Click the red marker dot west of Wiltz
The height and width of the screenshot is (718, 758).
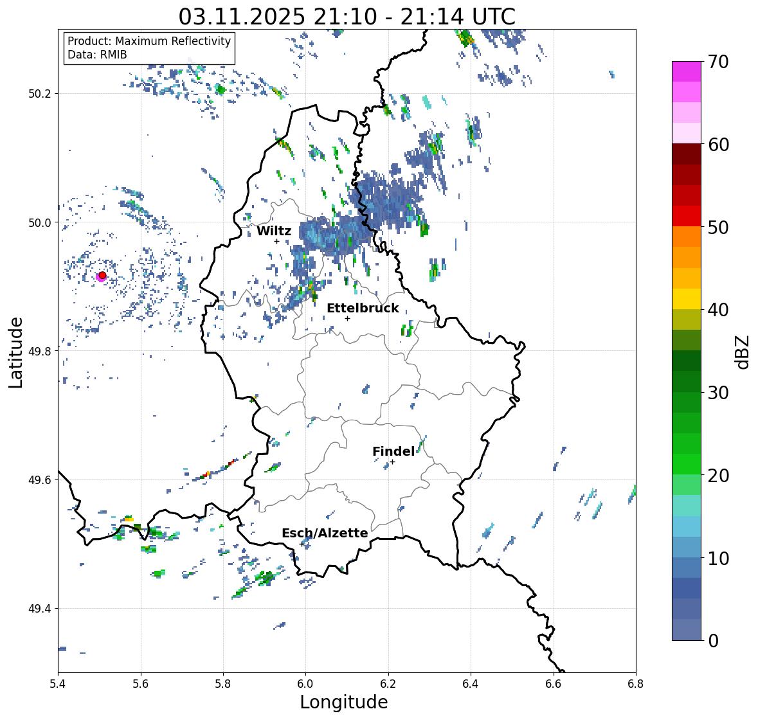click(x=102, y=275)
